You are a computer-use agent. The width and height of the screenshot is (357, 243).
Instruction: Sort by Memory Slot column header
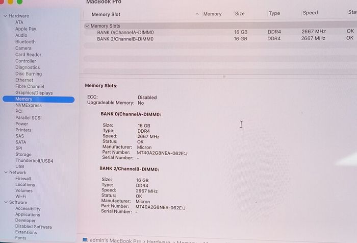click(106, 14)
